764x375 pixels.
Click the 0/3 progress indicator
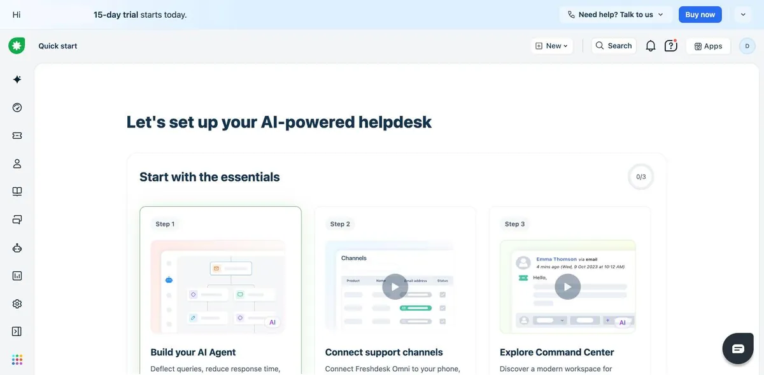tap(641, 177)
